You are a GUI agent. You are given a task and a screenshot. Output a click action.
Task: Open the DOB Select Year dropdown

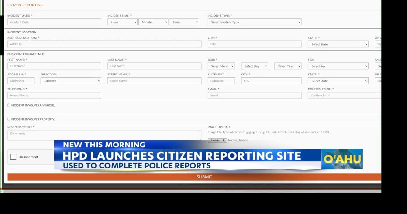click(288, 66)
